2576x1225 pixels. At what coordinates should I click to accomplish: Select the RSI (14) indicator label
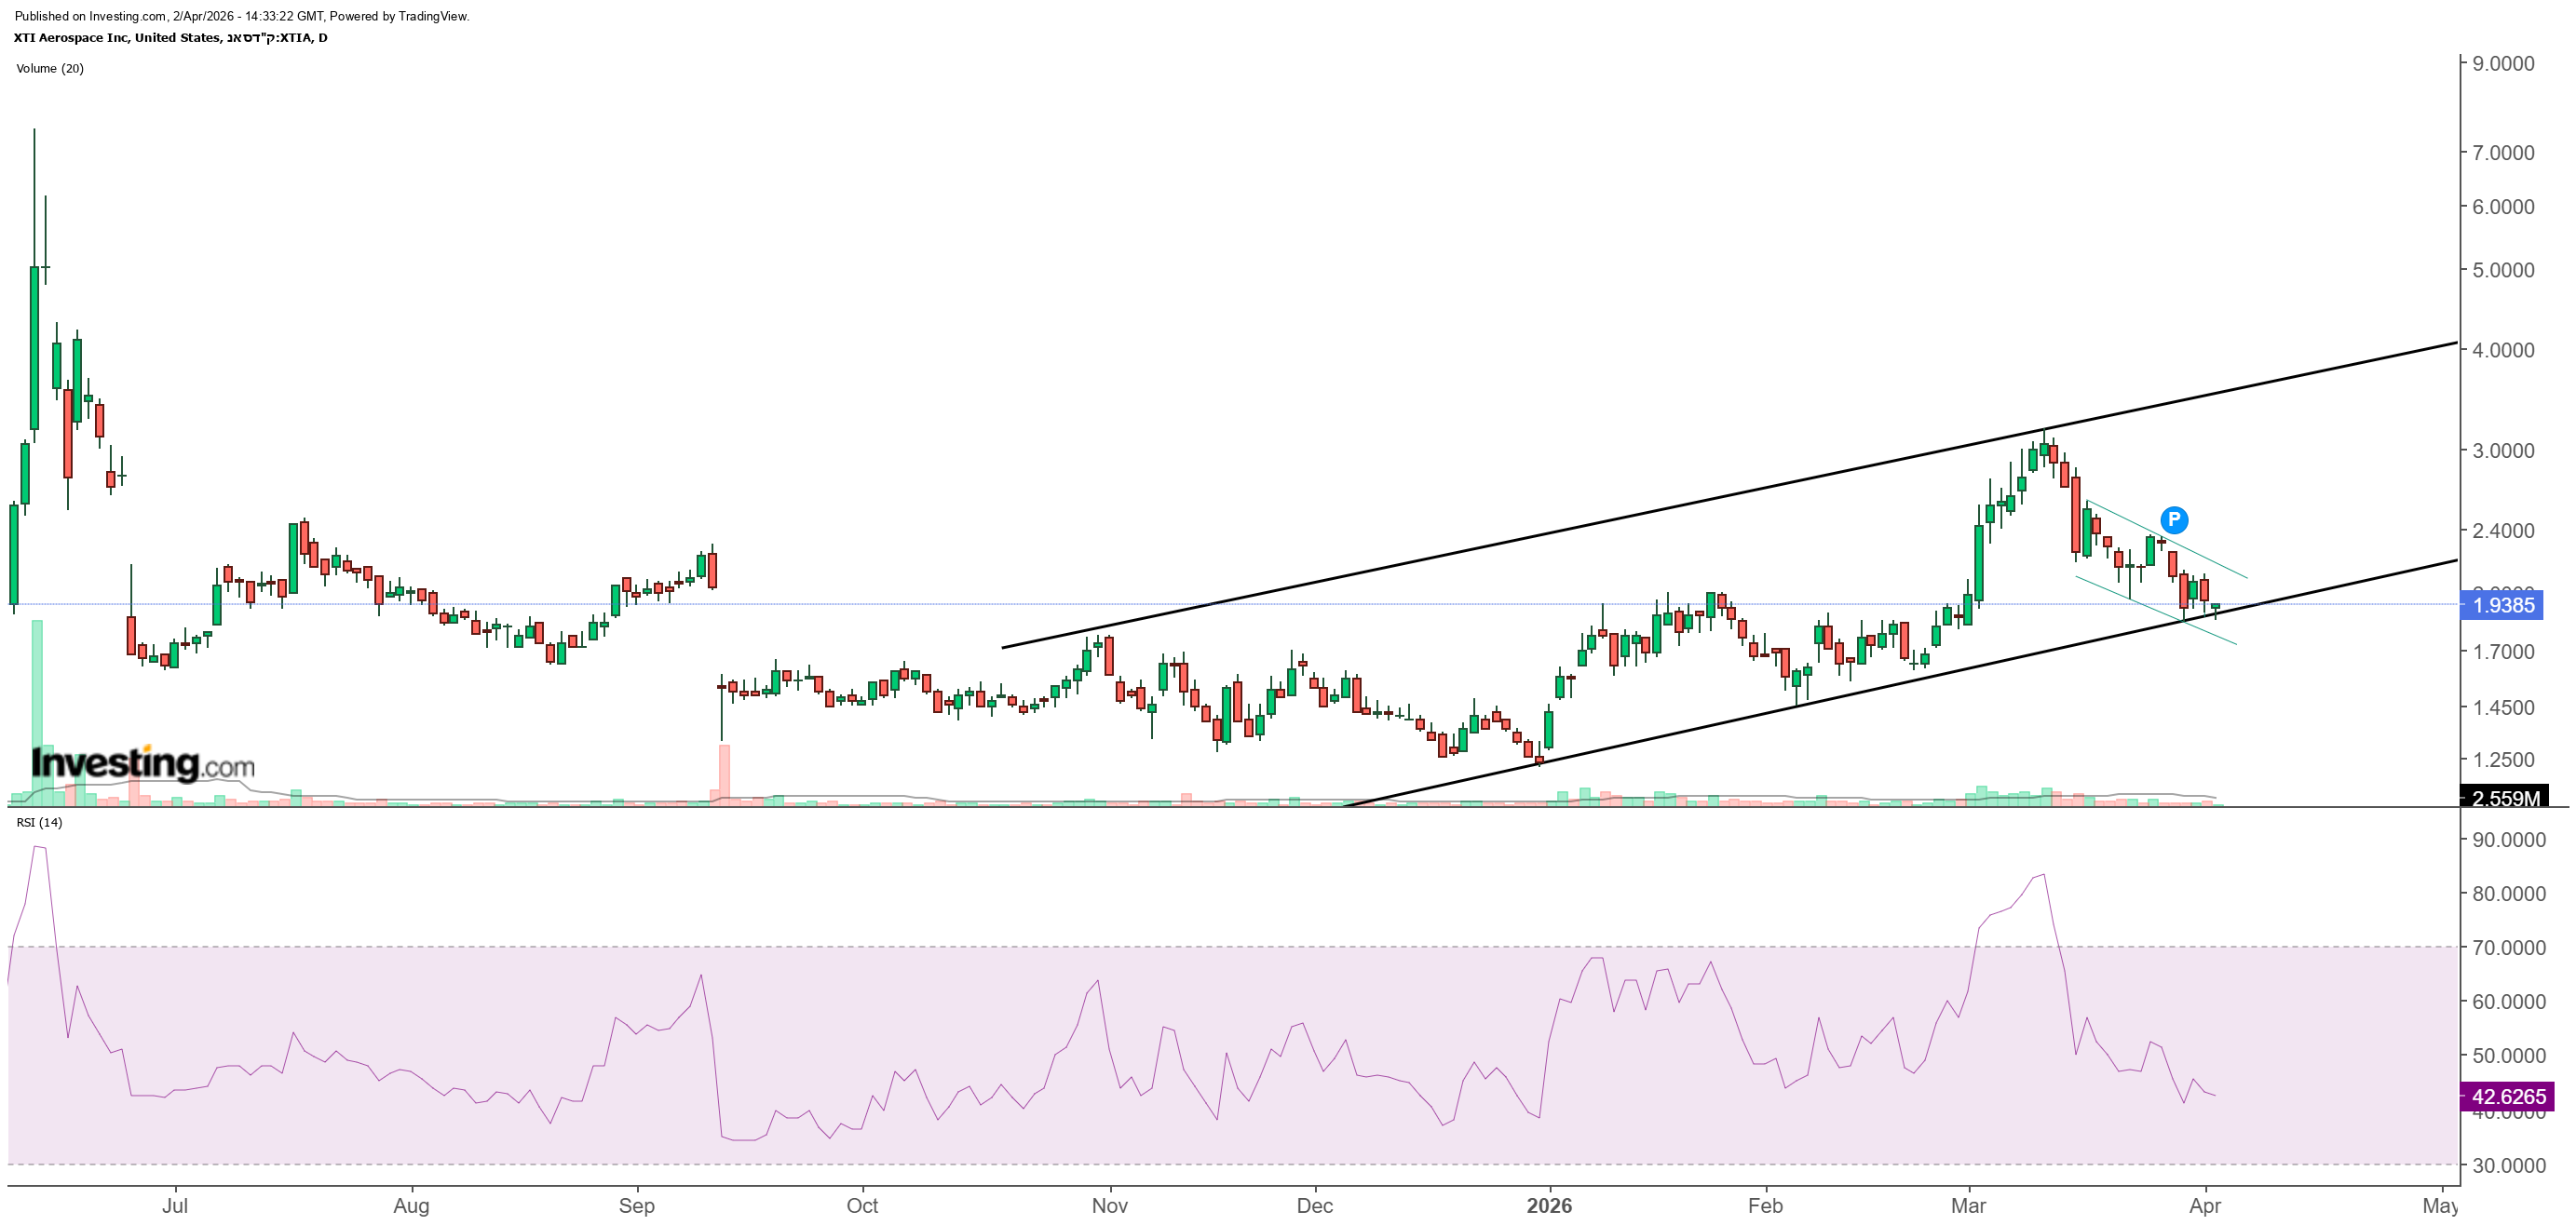pyautogui.click(x=39, y=822)
